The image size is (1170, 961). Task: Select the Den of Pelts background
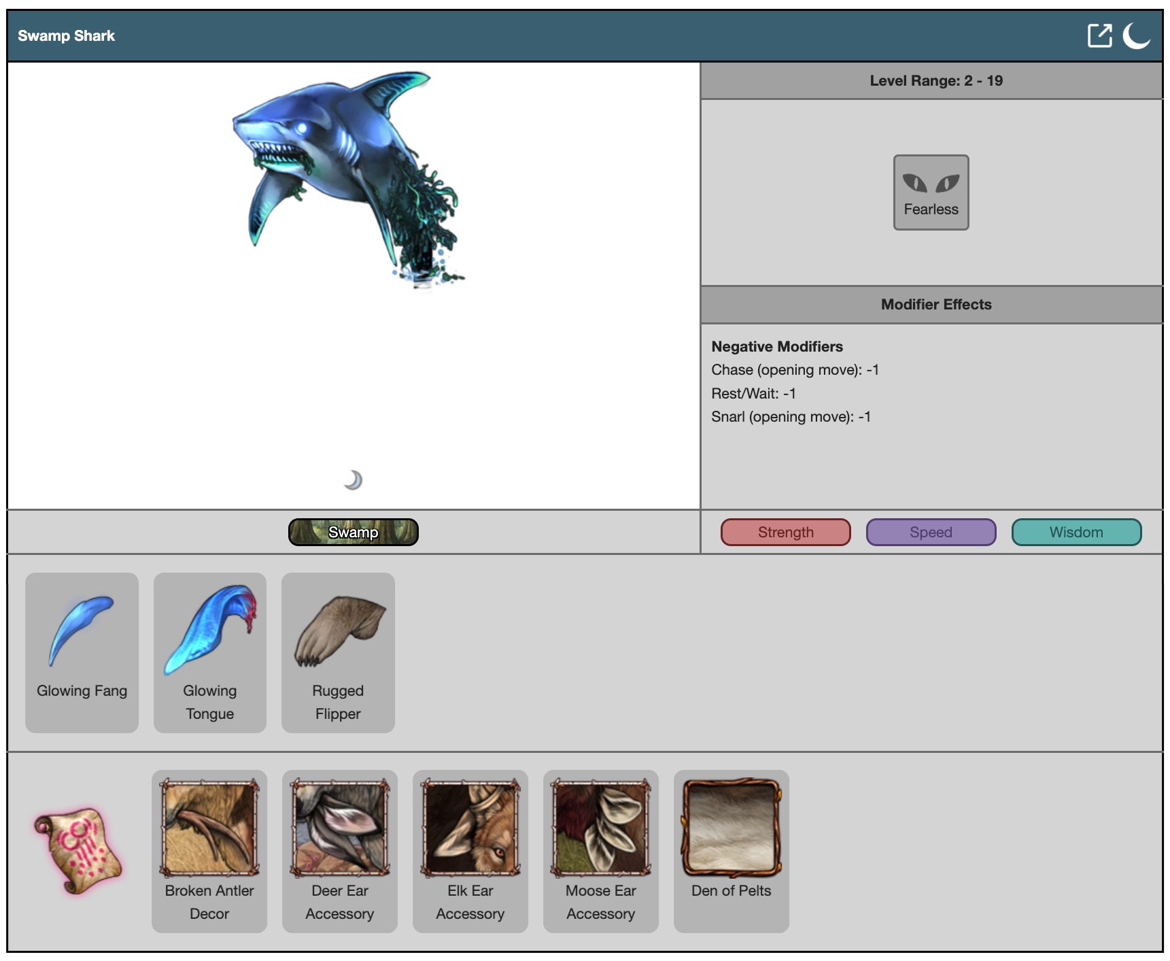732,850
